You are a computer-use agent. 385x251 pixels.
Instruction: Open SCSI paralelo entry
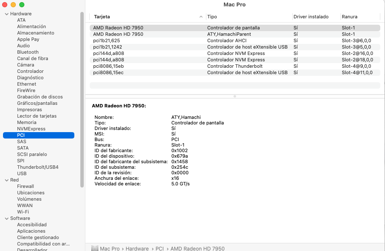32,154
